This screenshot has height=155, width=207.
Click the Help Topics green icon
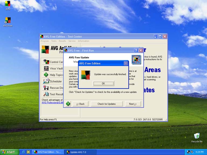(46, 75)
